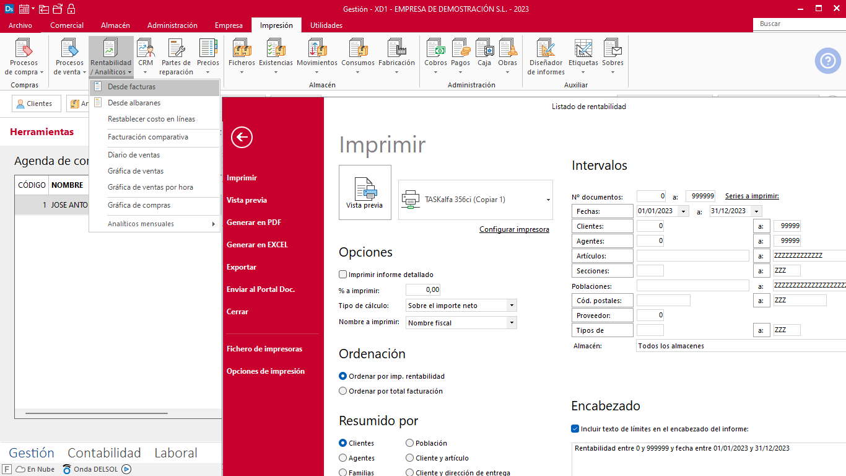This screenshot has height=476, width=846.
Task: Click the back arrow circle icon
Action: 242,137
